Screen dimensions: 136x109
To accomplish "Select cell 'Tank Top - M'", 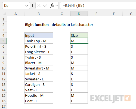I will tap(39, 41).
